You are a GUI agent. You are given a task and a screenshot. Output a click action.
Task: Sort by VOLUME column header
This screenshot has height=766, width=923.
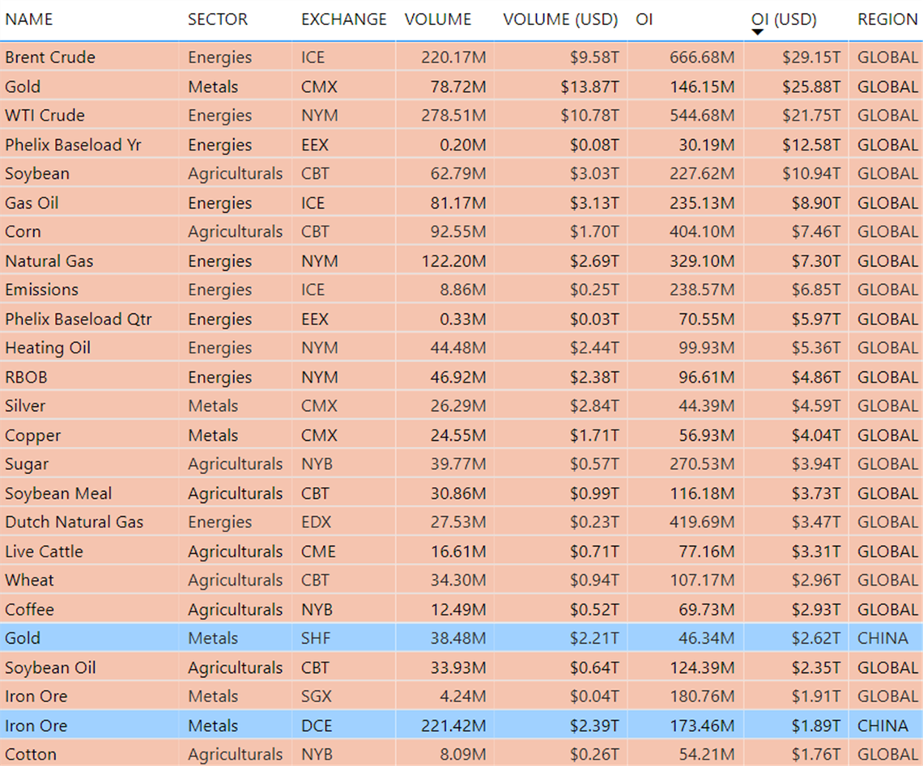tap(437, 19)
